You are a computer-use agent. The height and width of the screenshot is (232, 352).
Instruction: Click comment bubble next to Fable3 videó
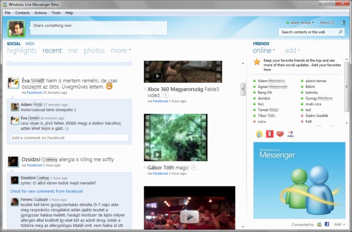pos(166,95)
